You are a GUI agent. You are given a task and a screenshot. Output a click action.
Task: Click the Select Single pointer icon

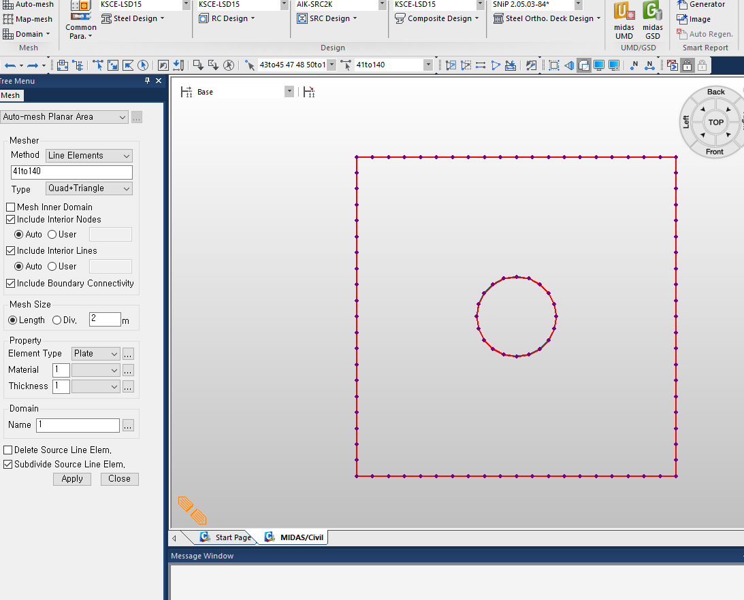click(98, 65)
